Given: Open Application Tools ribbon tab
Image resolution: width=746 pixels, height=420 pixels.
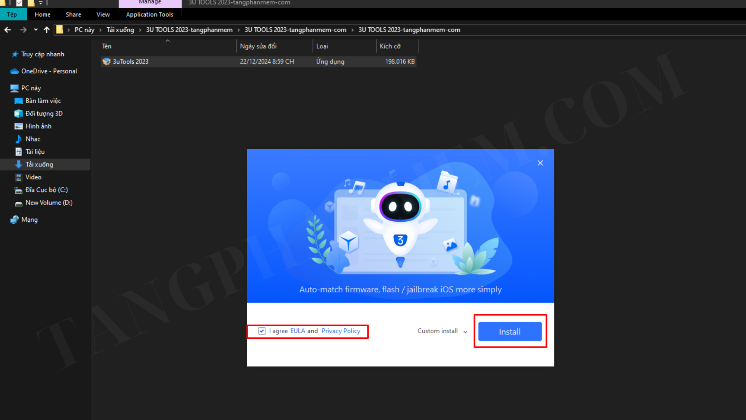Looking at the screenshot, I should [150, 14].
